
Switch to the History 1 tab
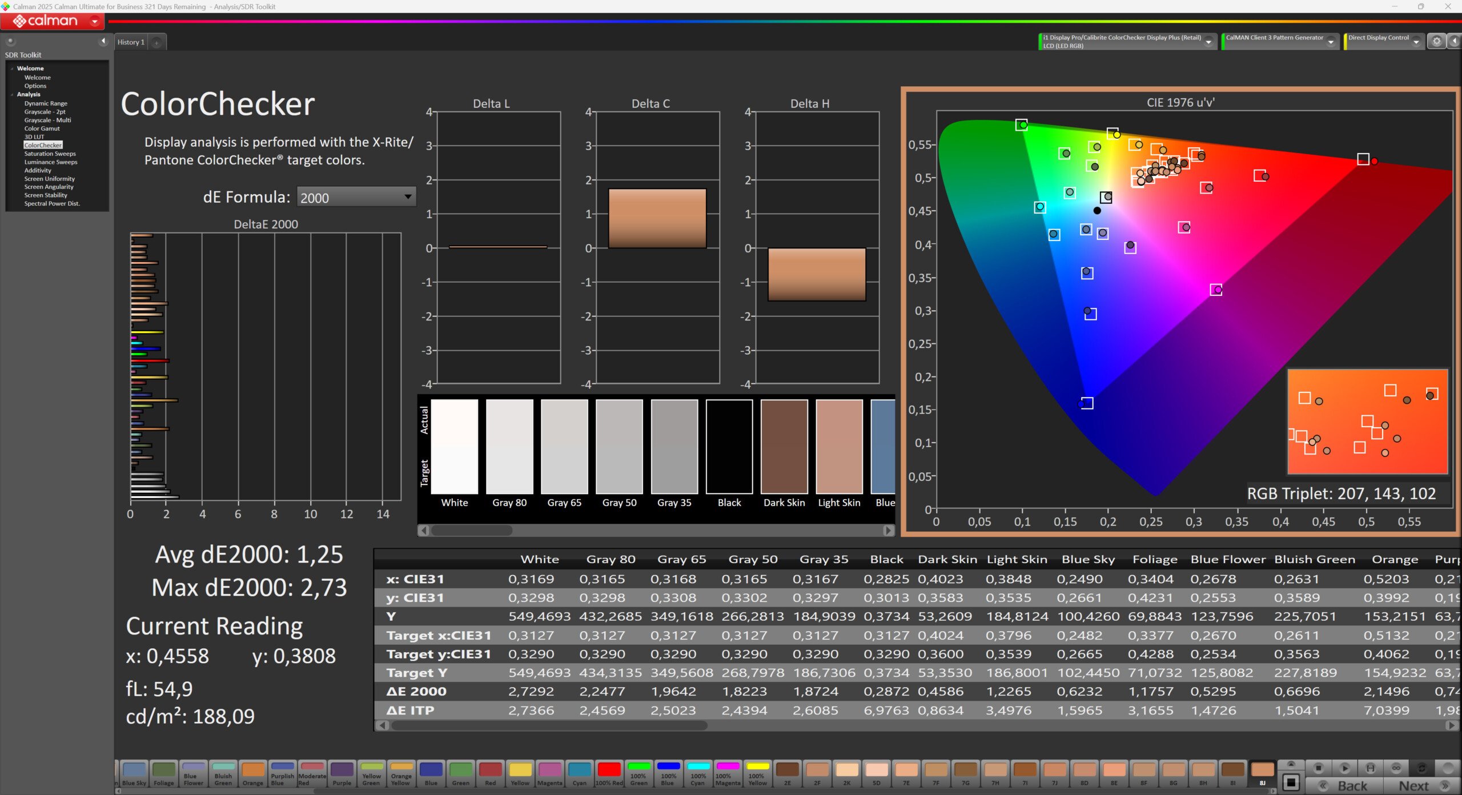131,42
